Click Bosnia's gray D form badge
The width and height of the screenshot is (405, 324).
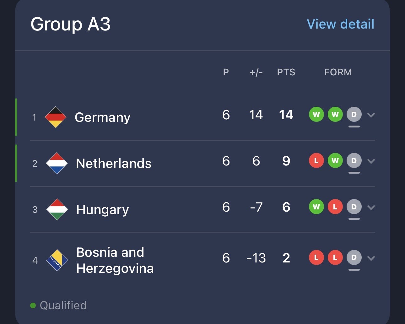point(354,258)
